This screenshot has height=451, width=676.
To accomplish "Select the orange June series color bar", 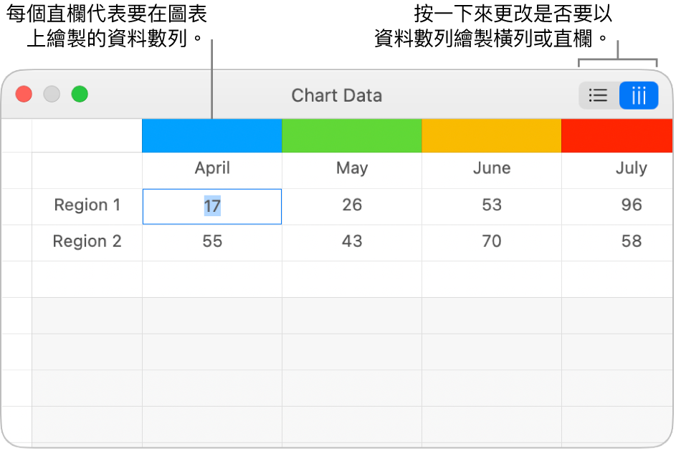I will [492, 135].
